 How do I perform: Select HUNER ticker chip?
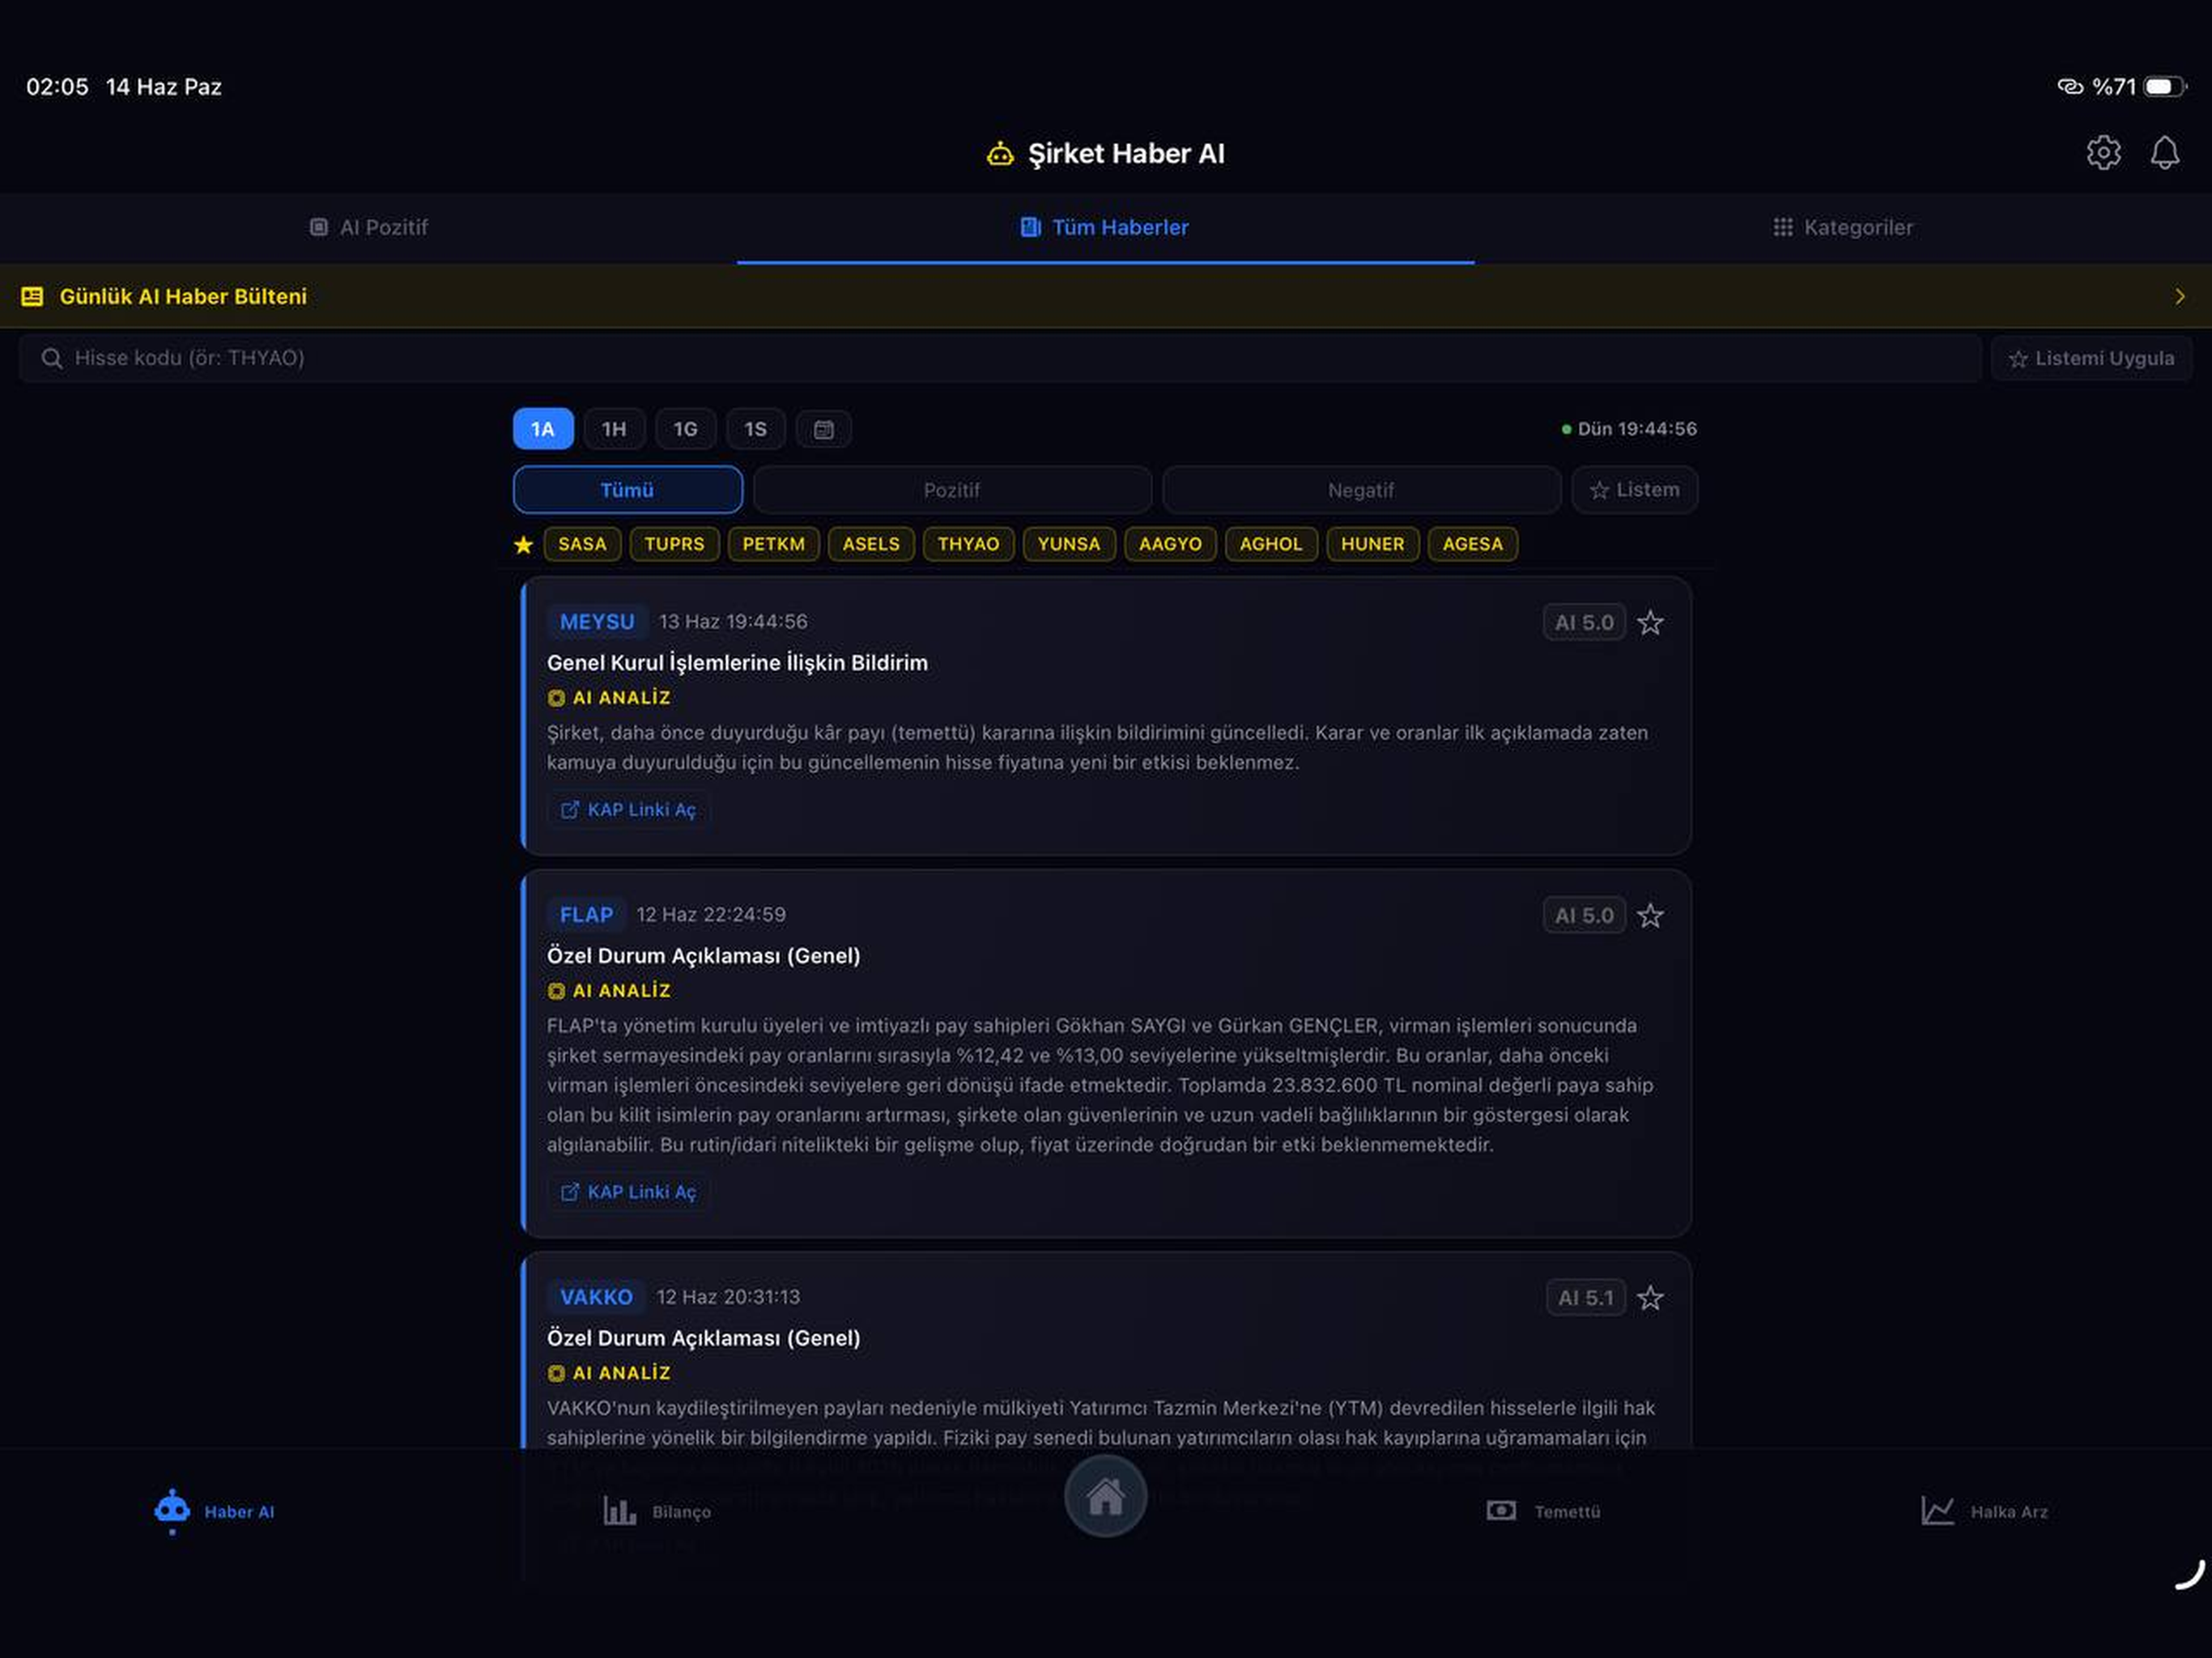tap(1372, 544)
